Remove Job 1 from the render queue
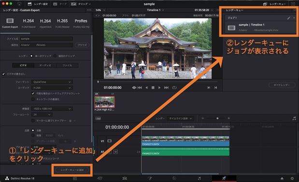Screen dimensions: 299x182 tap(294, 18)
